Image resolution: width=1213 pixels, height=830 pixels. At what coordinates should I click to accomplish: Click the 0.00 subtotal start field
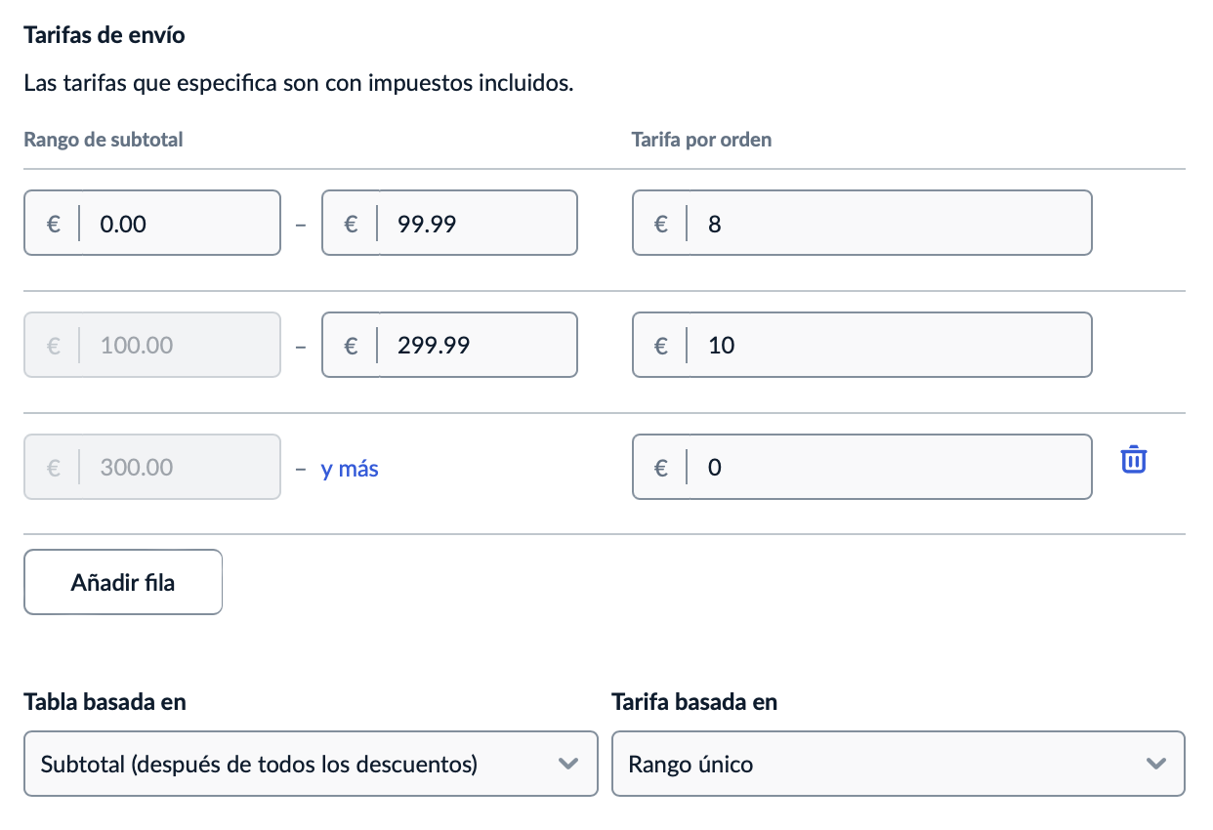(x=152, y=223)
